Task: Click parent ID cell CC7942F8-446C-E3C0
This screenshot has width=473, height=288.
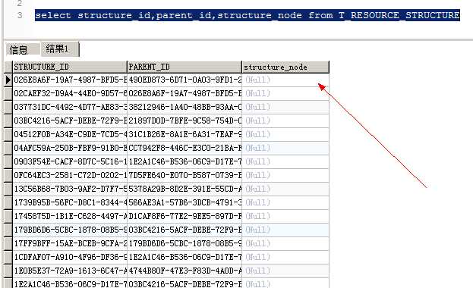Action: (184, 148)
